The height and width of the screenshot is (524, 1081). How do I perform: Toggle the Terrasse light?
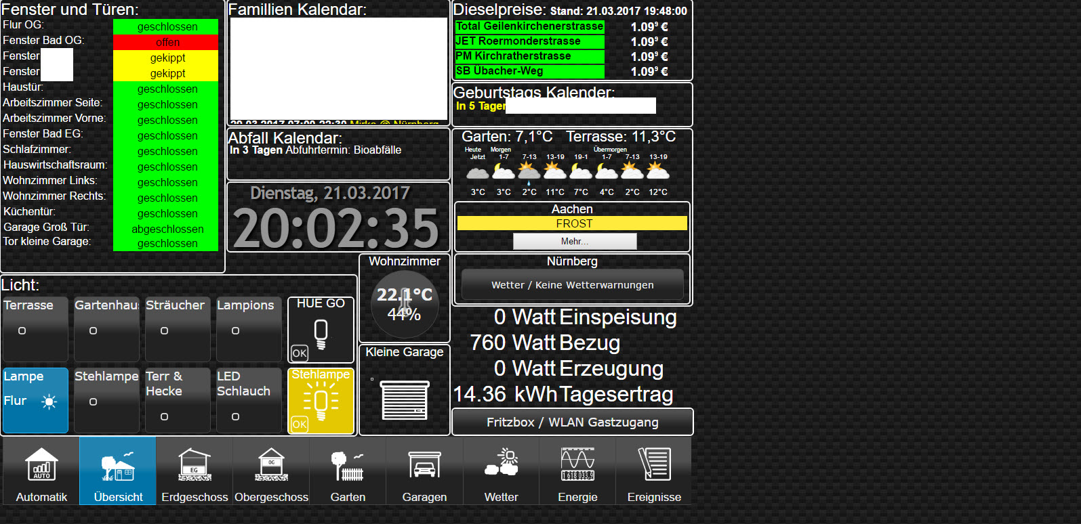[x=35, y=329]
